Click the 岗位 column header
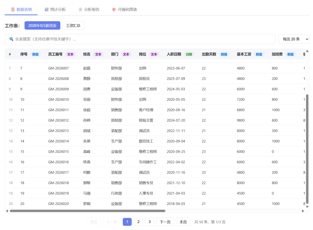This screenshot has height=230, width=313. [x=143, y=54]
